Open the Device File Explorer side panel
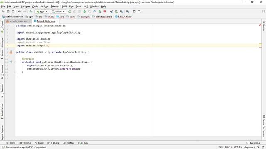The image size is (266, 149). [x=264, y=126]
